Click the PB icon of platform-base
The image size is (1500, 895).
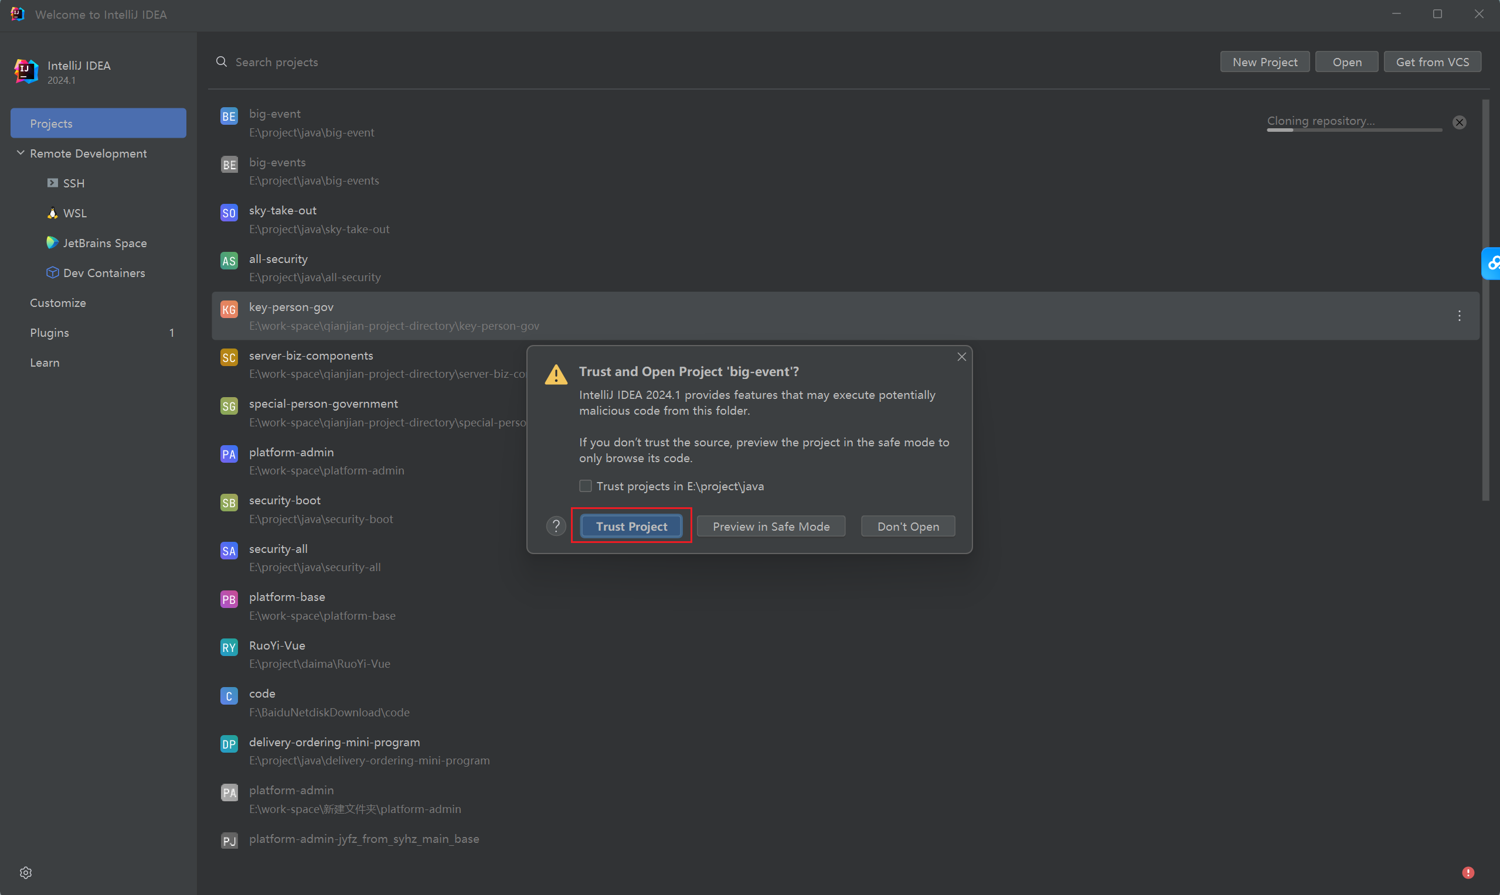click(229, 599)
